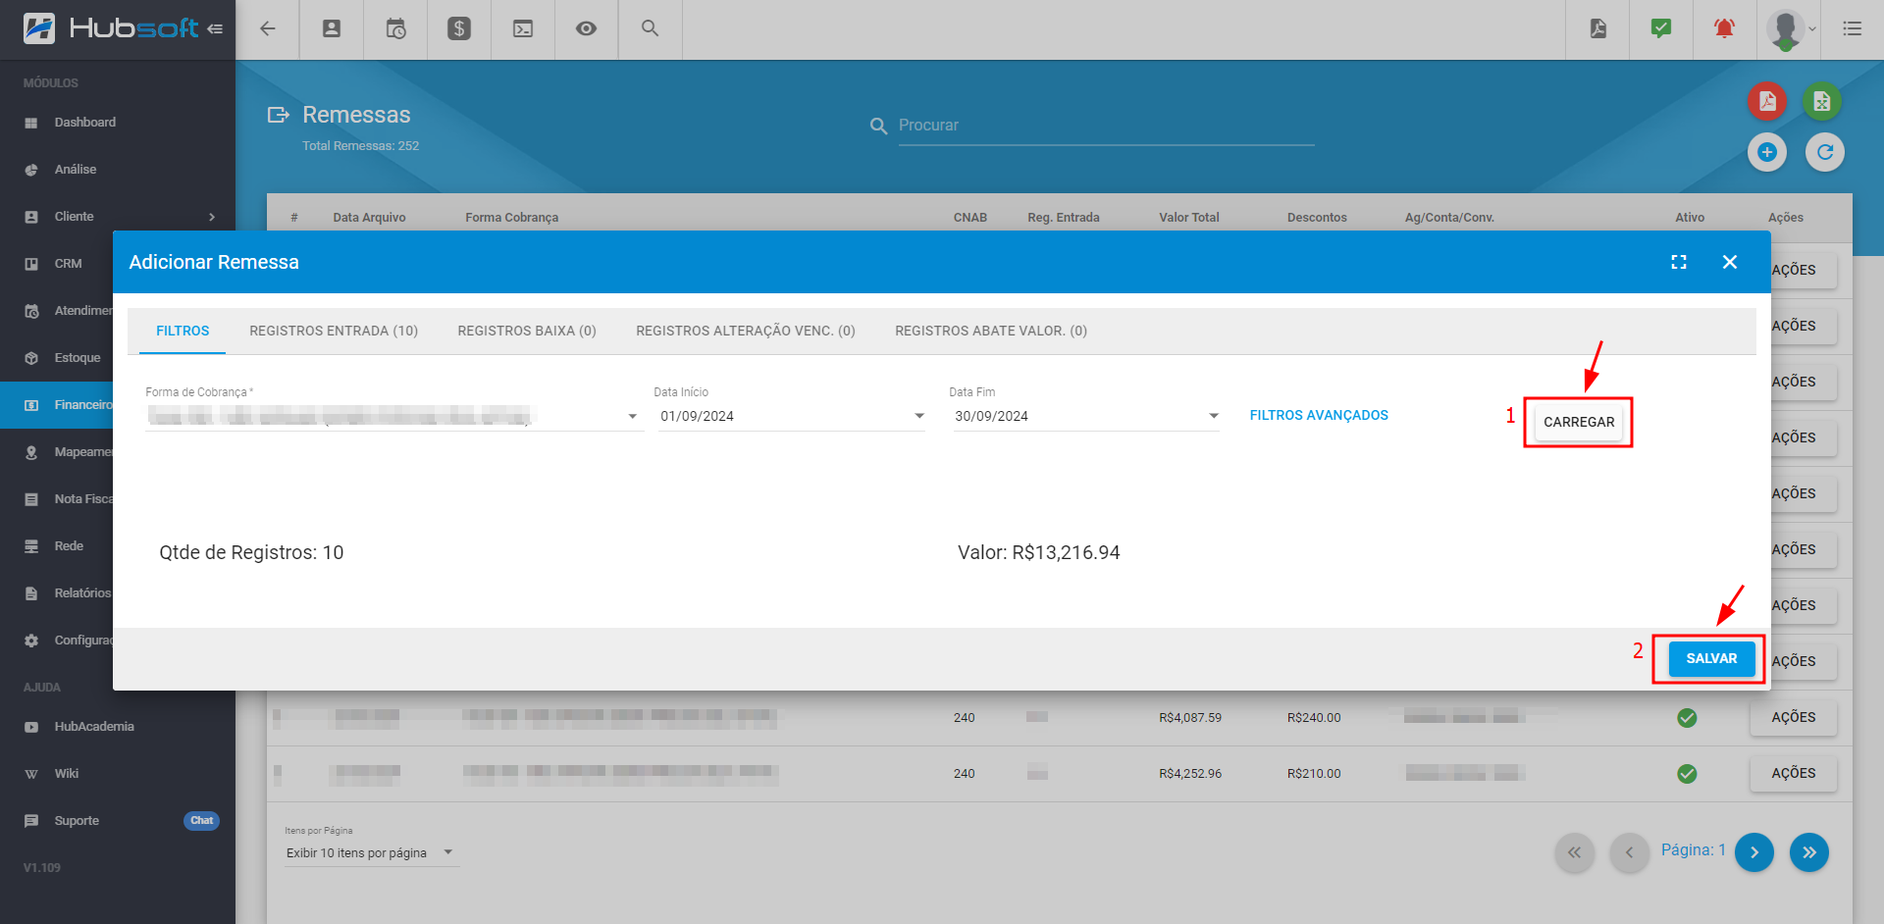Collapse the sidebar using Hubsoft arrow icon
The image size is (1884, 924).
215,28
